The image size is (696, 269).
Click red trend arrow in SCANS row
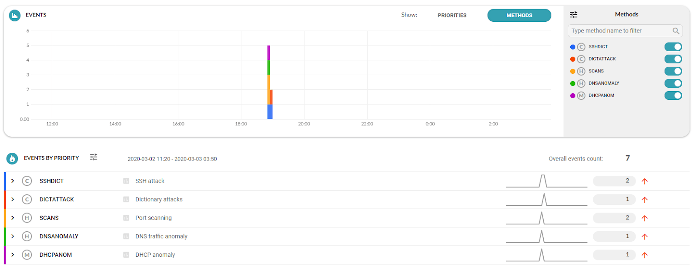click(x=645, y=218)
